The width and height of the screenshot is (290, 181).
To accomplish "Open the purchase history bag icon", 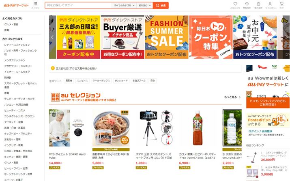I will [258, 4].
